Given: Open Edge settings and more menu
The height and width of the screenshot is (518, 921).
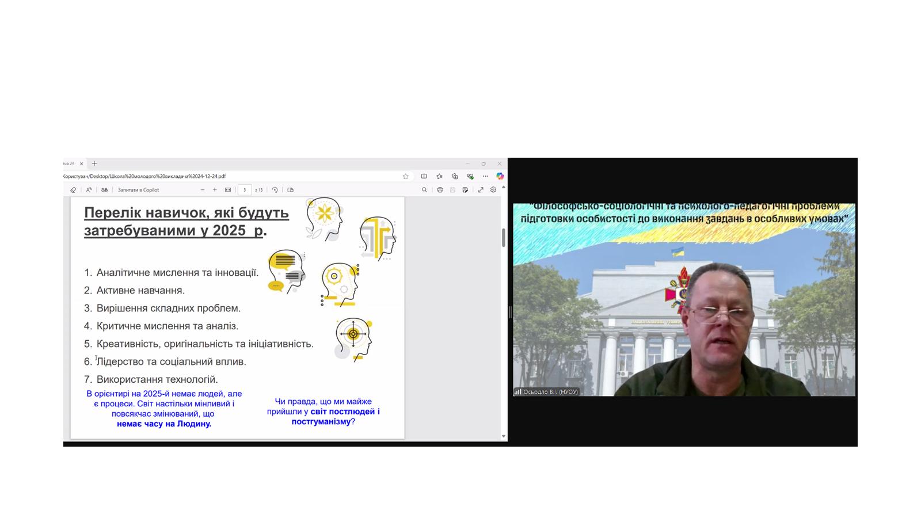Looking at the screenshot, I should point(485,176).
